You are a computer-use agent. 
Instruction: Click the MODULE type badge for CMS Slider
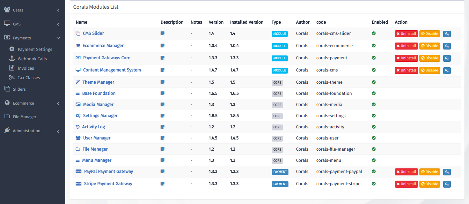click(280, 34)
